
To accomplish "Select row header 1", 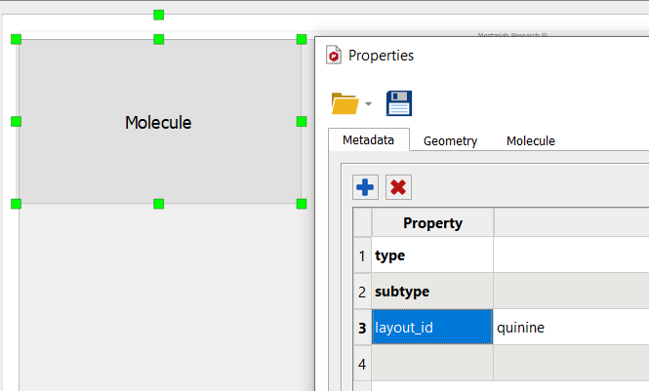I will [362, 255].
